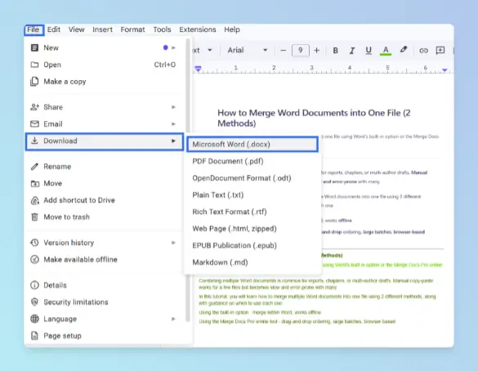The image size is (478, 371).
Task: Click the font size field showing 9
Action: pos(300,51)
